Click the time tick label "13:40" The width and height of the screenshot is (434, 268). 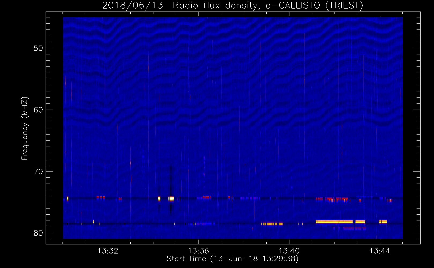pos(289,251)
